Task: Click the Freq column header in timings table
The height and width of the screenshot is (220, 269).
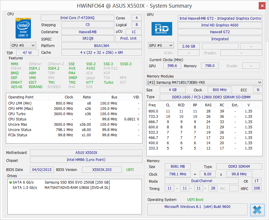Action: point(155,105)
